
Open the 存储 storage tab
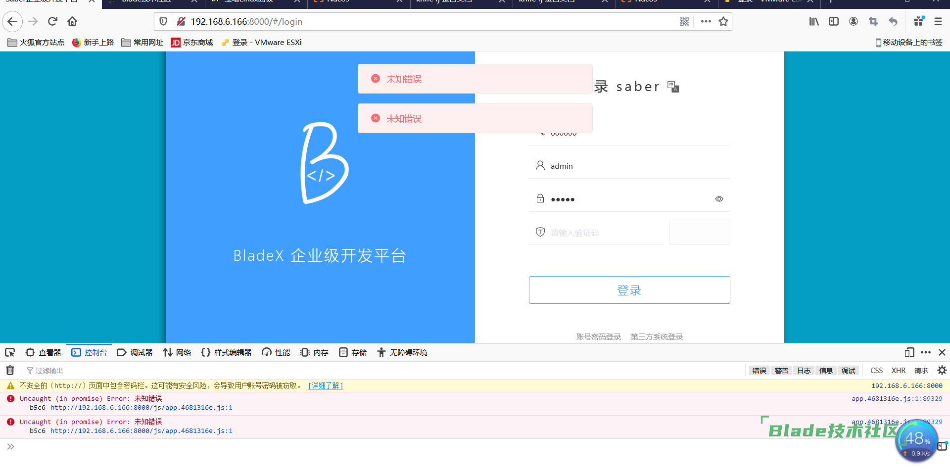point(353,352)
